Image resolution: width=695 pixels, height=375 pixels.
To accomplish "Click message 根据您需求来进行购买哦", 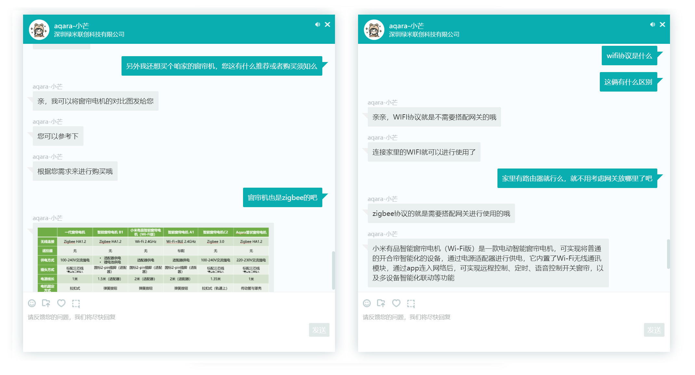I will 75,171.
